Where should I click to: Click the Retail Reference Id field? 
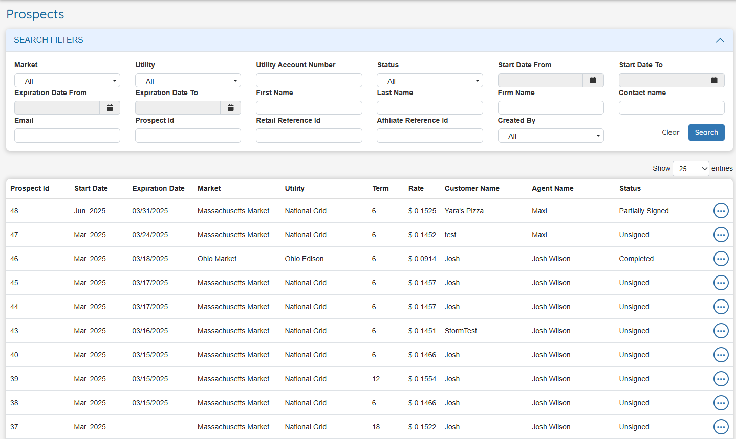tap(309, 135)
